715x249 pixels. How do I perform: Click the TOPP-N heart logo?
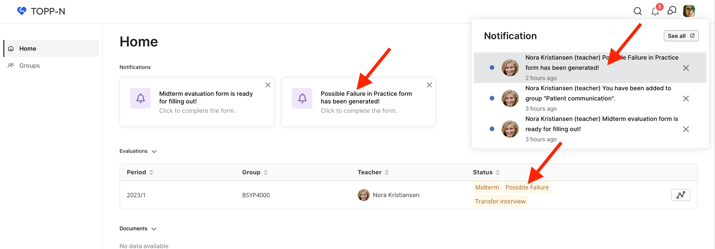click(x=22, y=11)
